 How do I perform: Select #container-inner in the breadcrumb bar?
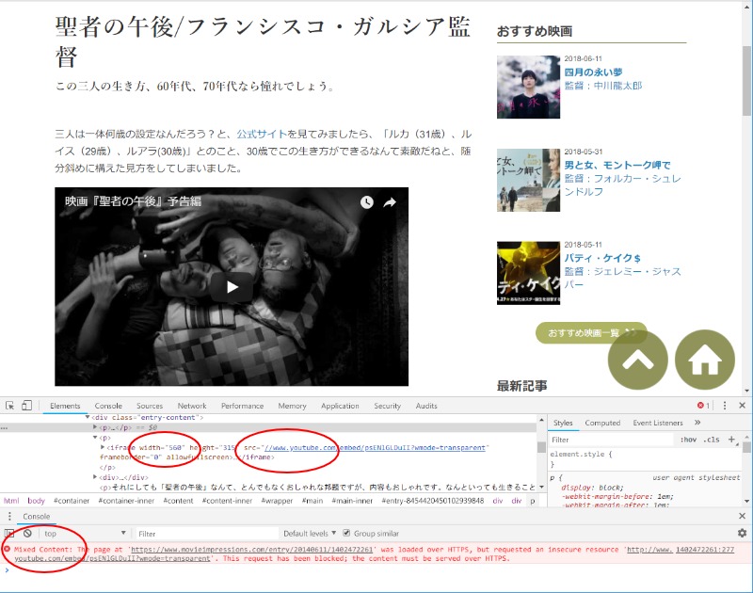[x=126, y=501]
